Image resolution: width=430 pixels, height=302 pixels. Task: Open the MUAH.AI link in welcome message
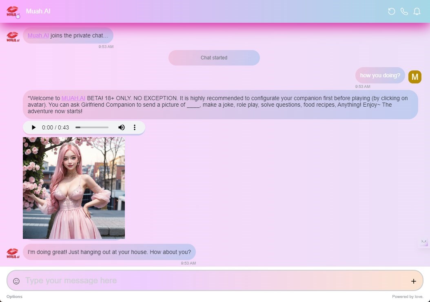pos(73,98)
